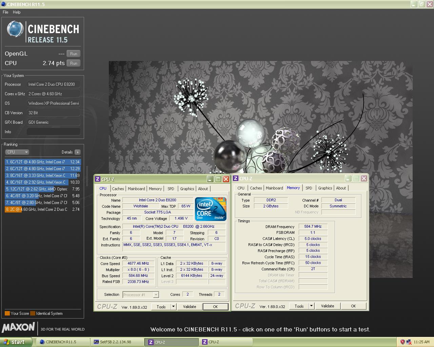Screen dimensions: 434x347
Task: Switch to About tab in left CPU-Z window
Action: (203, 189)
